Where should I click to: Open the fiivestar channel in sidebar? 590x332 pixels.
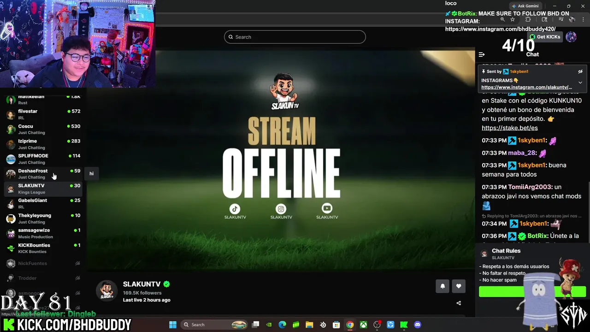coord(42,114)
